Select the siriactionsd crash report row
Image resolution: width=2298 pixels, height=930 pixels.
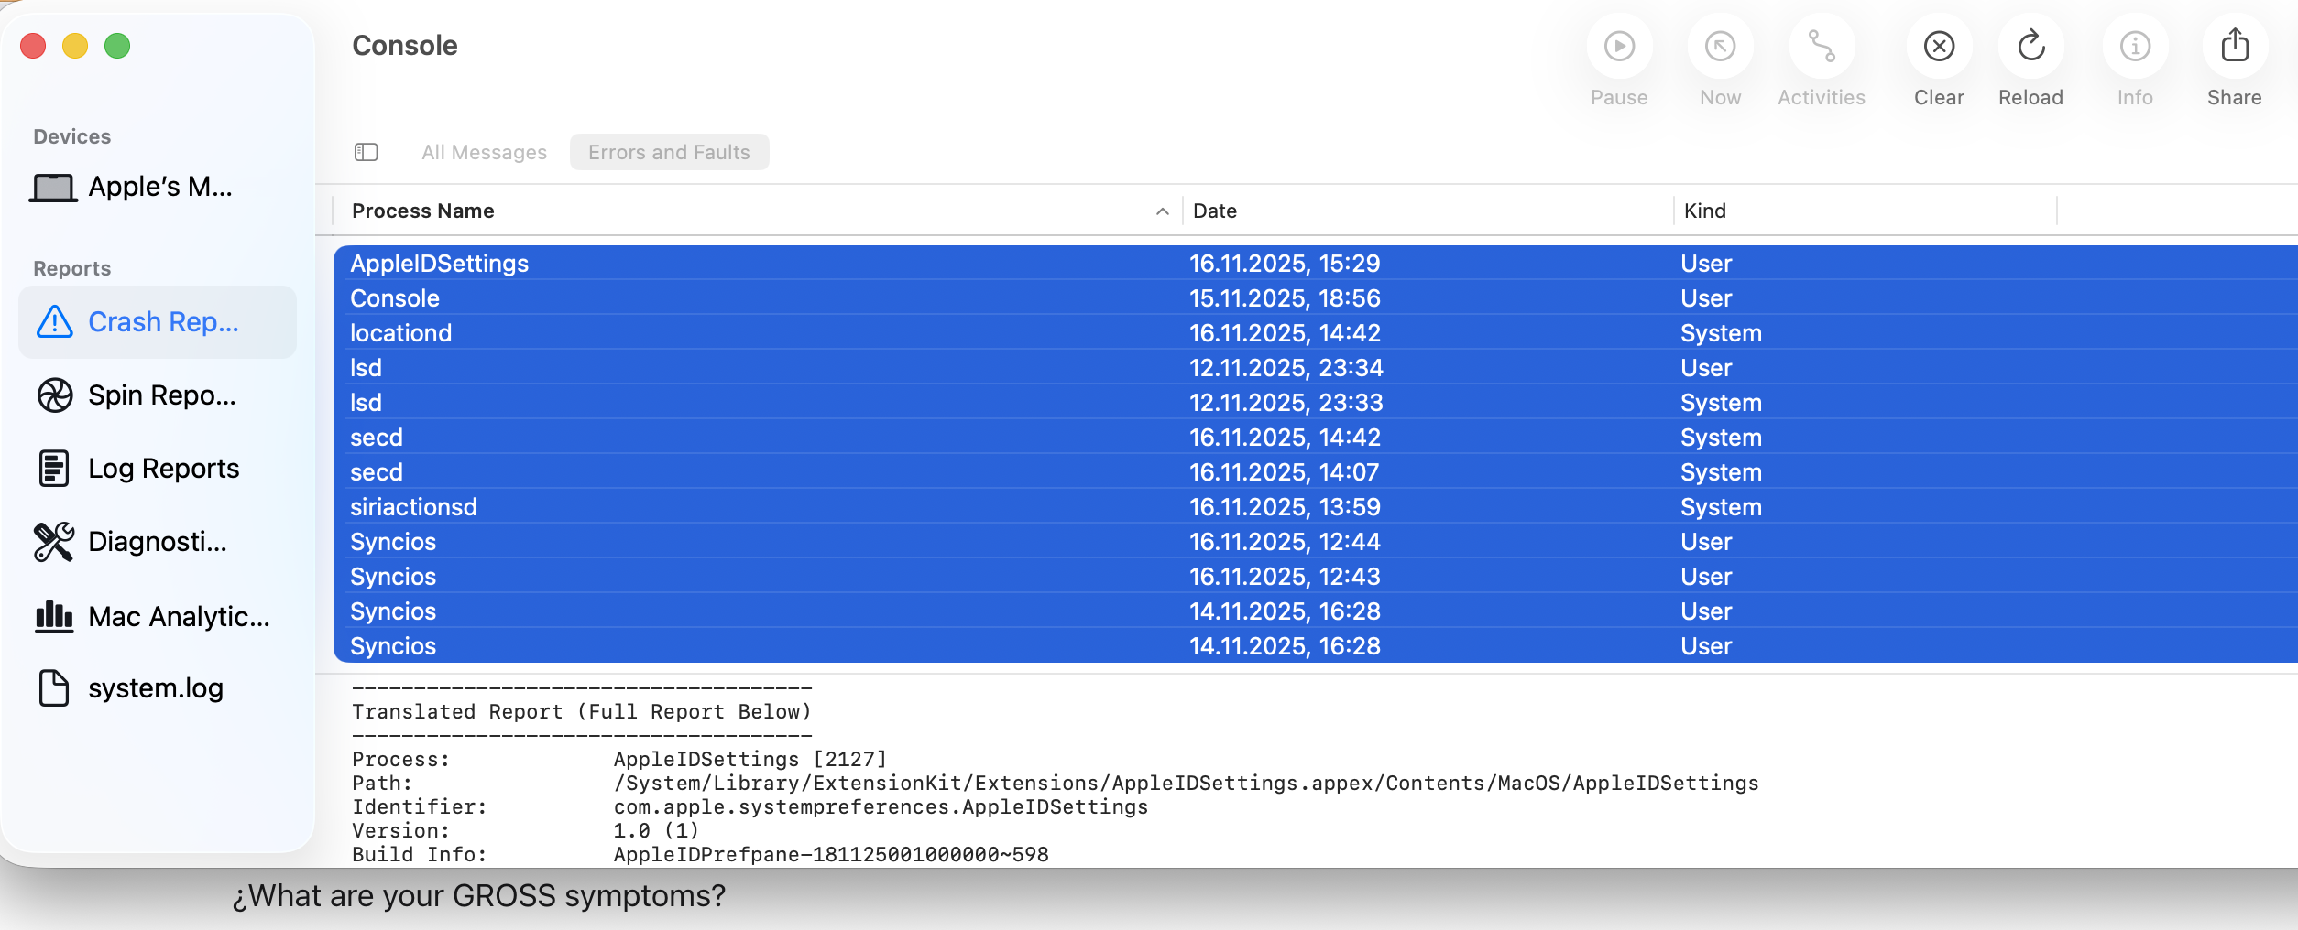[1316, 507]
